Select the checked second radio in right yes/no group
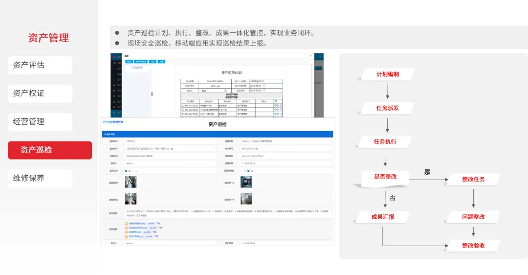Viewport: 528px width, 275px height. coord(248,171)
